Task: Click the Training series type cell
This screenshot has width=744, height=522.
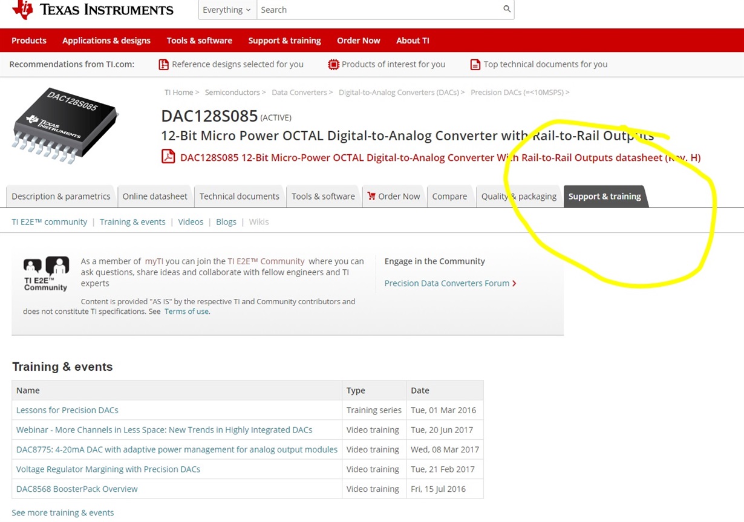Action: (374, 410)
